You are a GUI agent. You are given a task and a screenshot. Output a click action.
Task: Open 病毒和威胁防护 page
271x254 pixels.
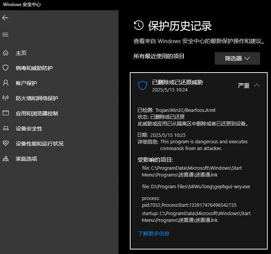34,68
